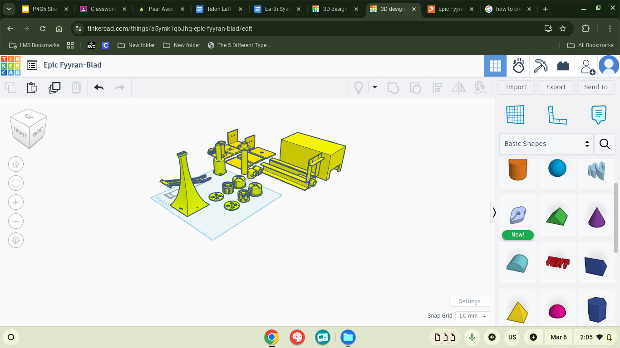Open the Basic Shapes dropdown

546,144
